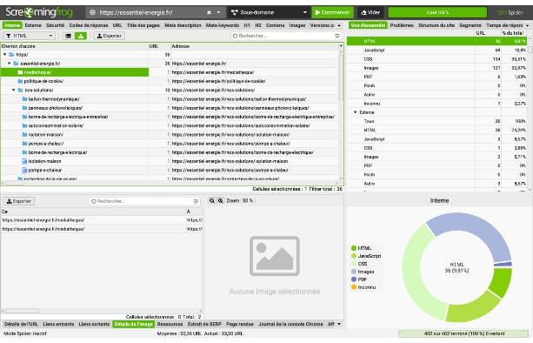Select the isolation-maison page file icon
Screen dimensions: 533x343
[24, 161]
